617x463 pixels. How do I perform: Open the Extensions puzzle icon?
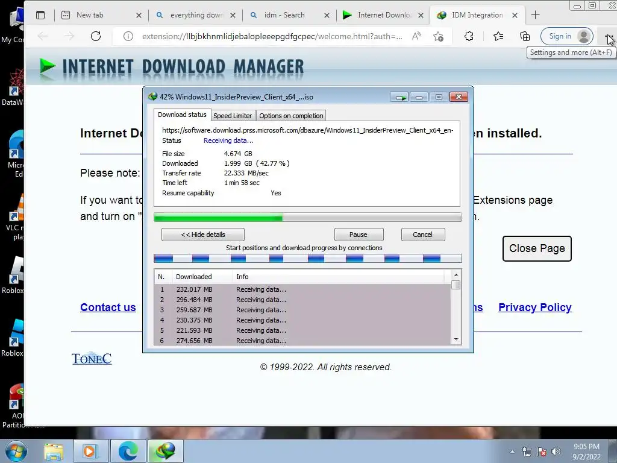(x=469, y=36)
